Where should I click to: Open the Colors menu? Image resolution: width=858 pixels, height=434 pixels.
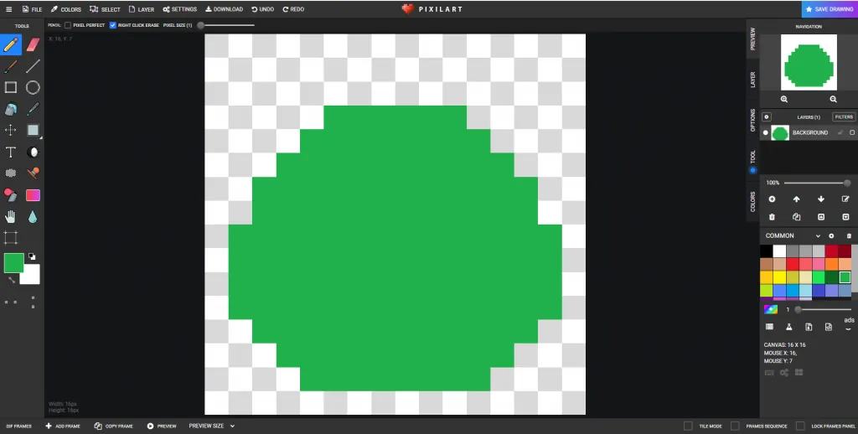66,9
